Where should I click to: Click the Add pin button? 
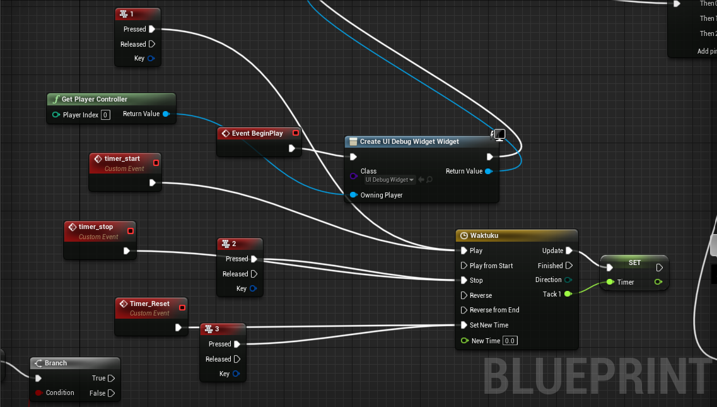pyautogui.click(x=706, y=51)
